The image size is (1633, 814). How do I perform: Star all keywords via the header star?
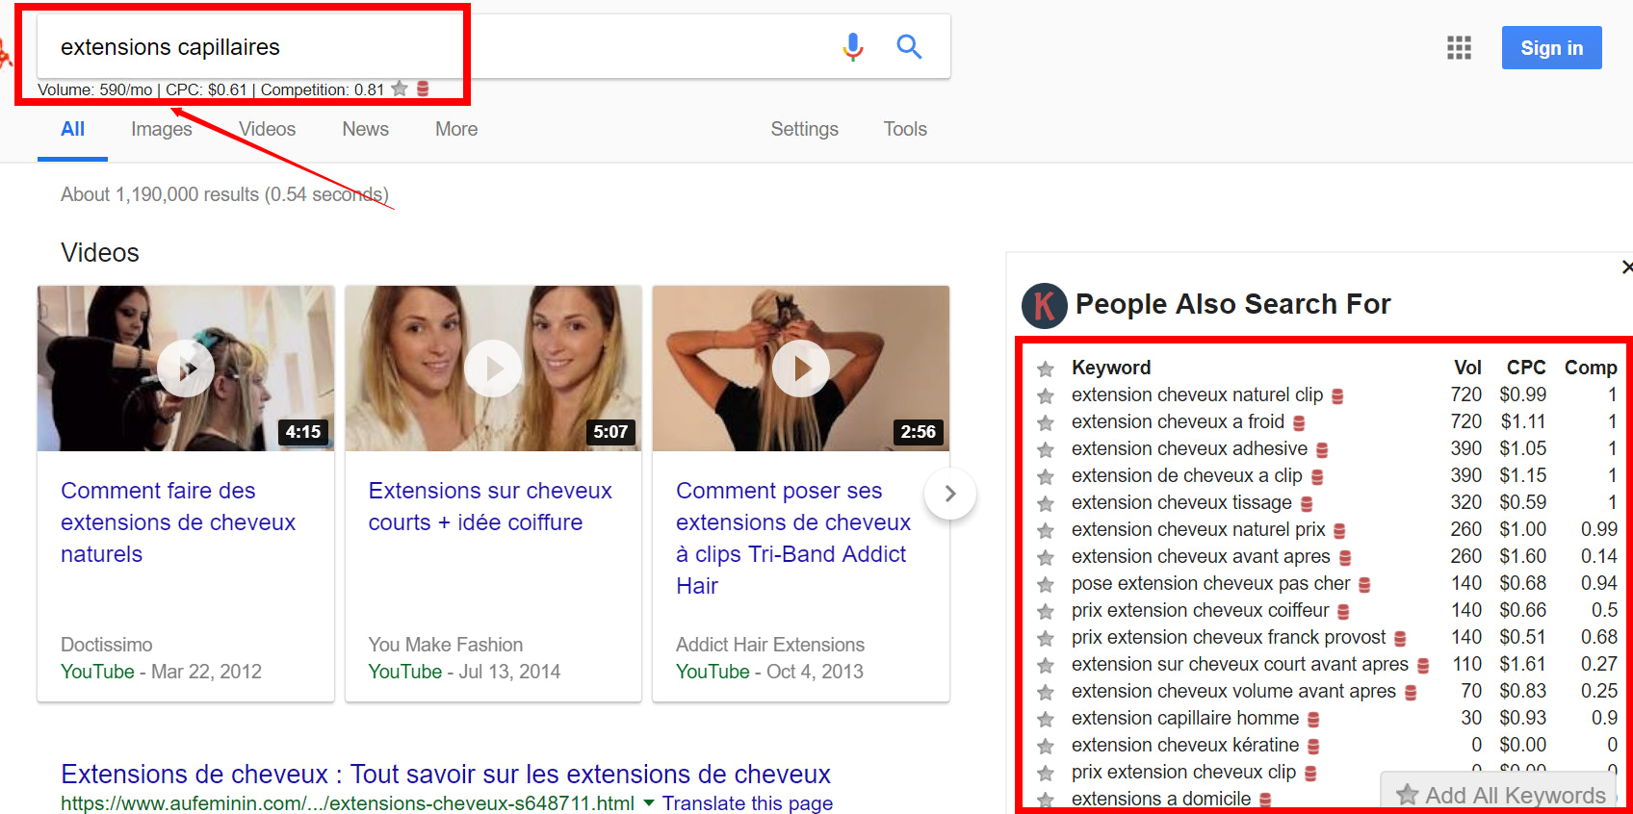pos(1045,369)
